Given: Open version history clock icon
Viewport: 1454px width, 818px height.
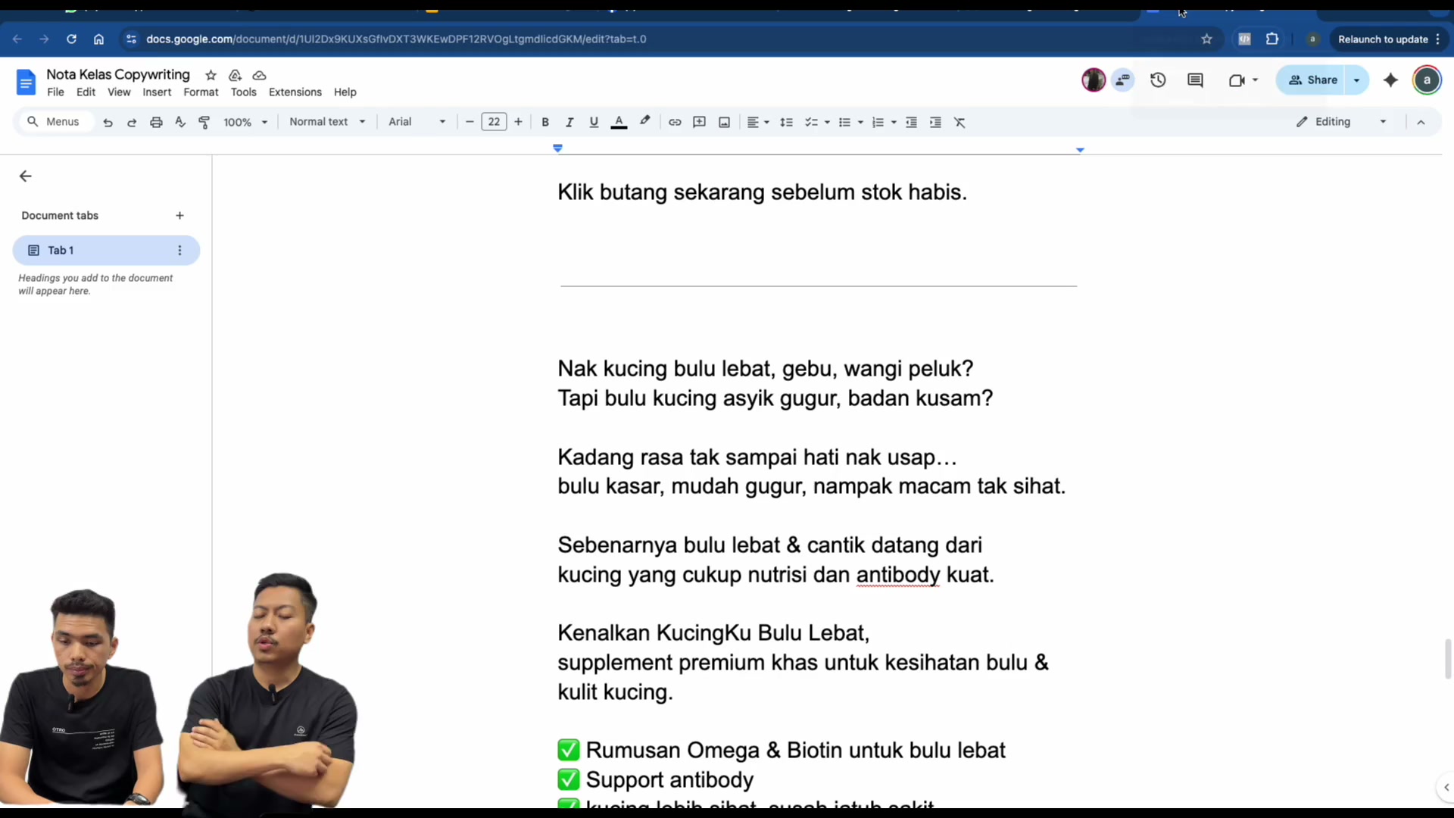Looking at the screenshot, I should click(1158, 80).
